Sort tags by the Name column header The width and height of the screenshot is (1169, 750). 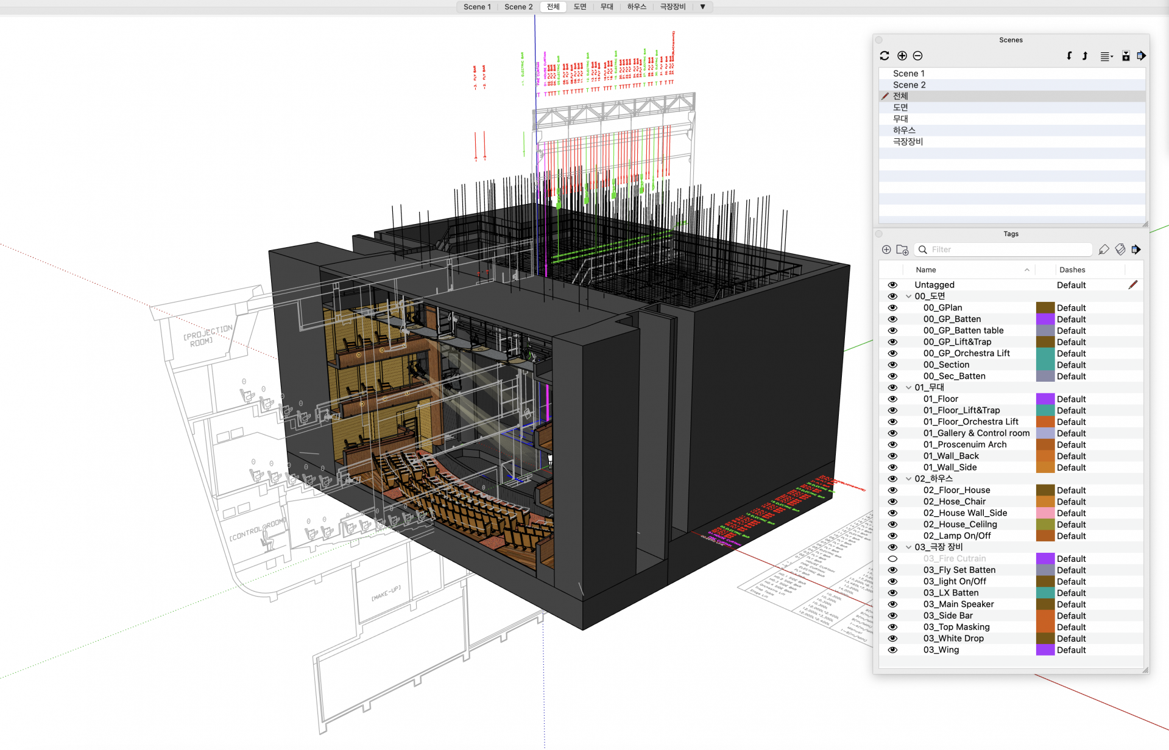tap(926, 270)
